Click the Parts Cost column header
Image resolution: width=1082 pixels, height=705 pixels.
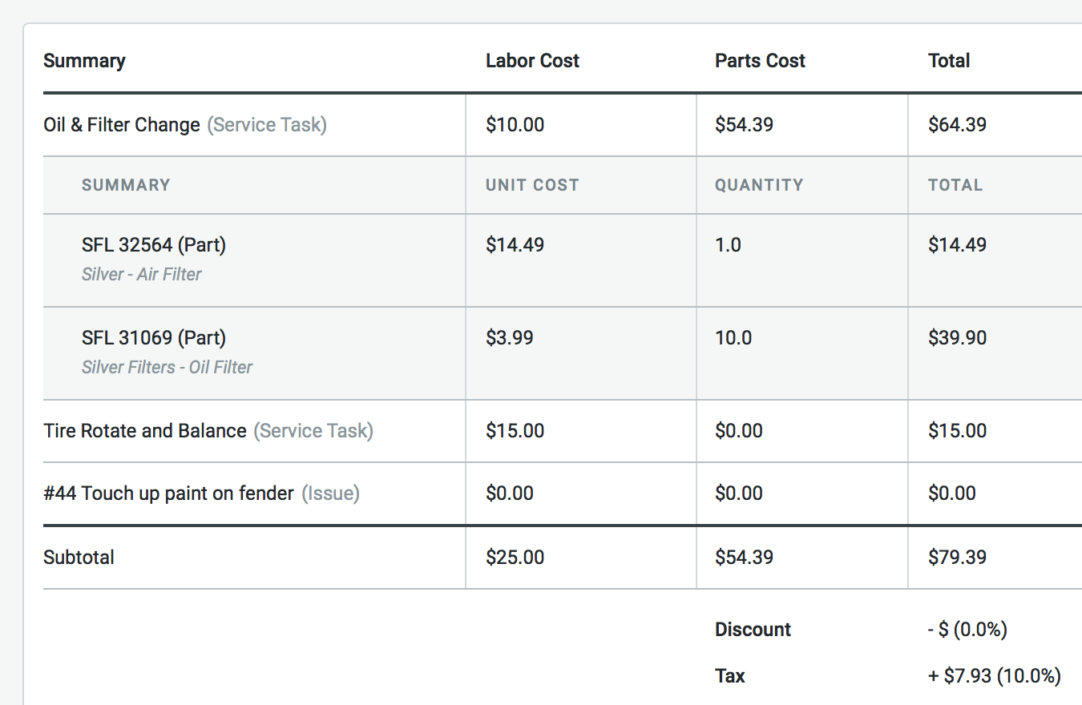tap(760, 61)
